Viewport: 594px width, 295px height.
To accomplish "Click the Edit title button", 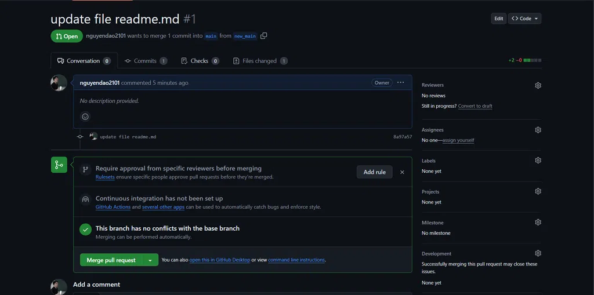I will pyautogui.click(x=498, y=19).
